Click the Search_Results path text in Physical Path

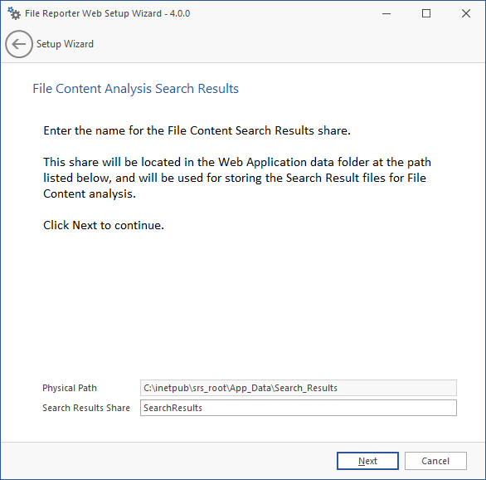point(306,388)
